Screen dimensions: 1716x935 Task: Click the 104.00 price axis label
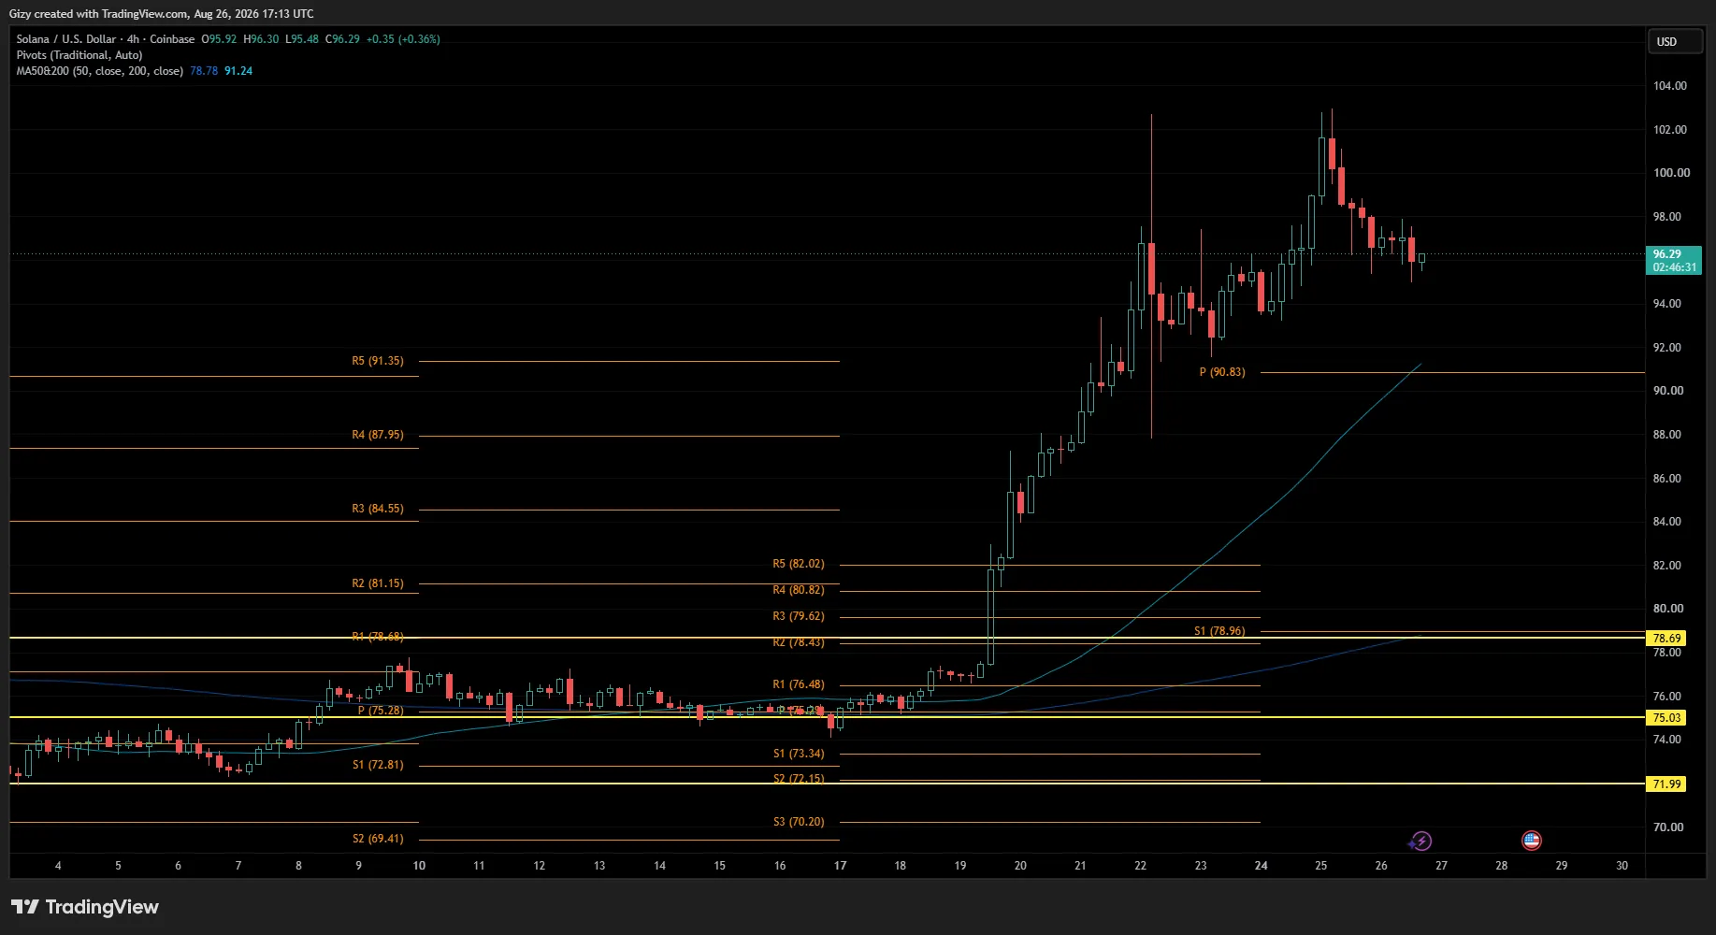[1670, 86]
